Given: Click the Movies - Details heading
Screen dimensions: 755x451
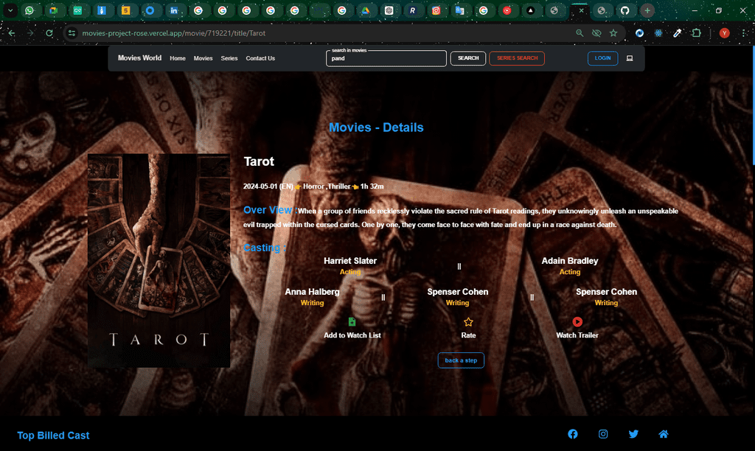Looking at the screenshot, I should pos(376,127).
